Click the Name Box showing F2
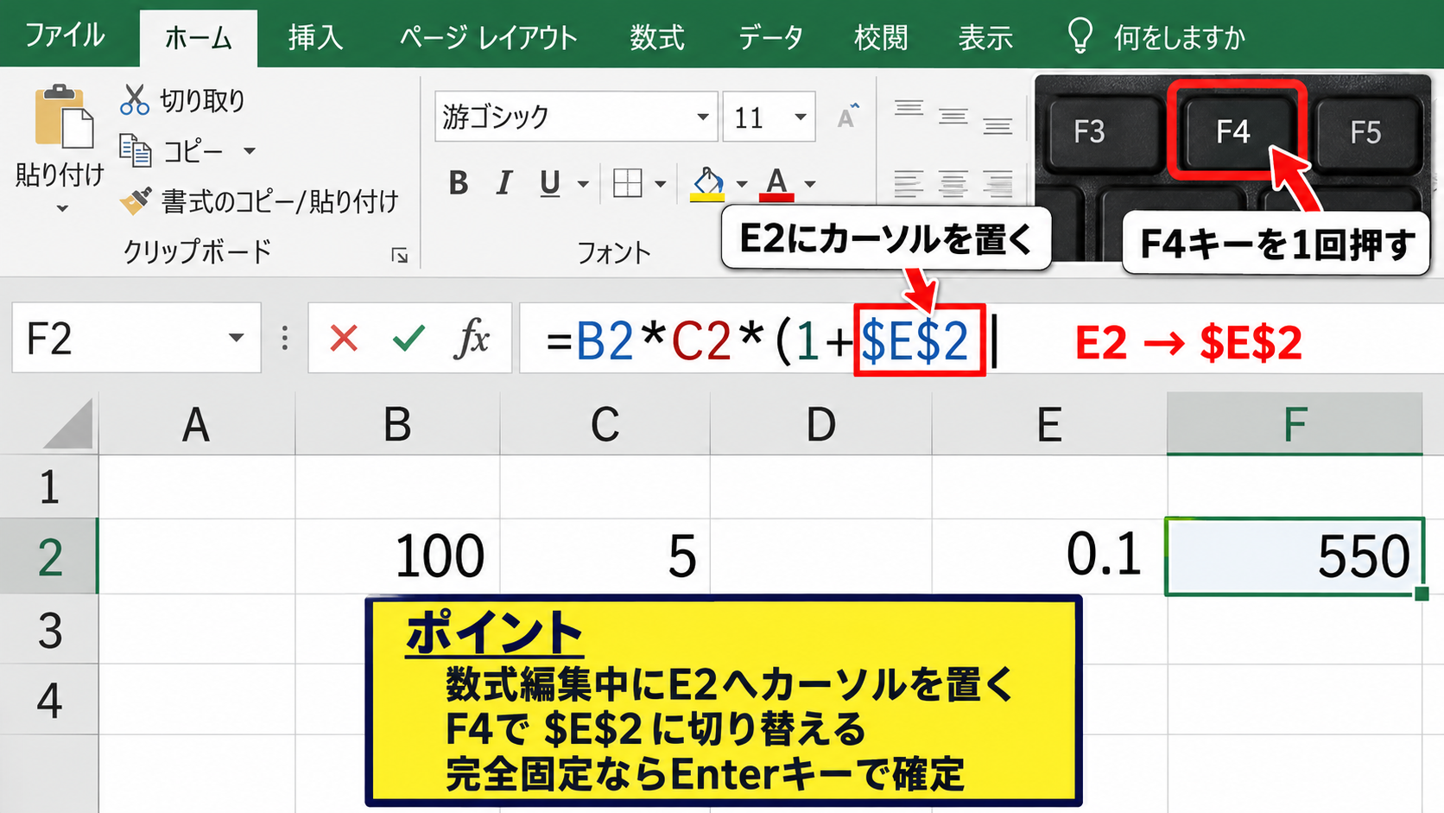Screen dimensions: 1444x813 136,338
